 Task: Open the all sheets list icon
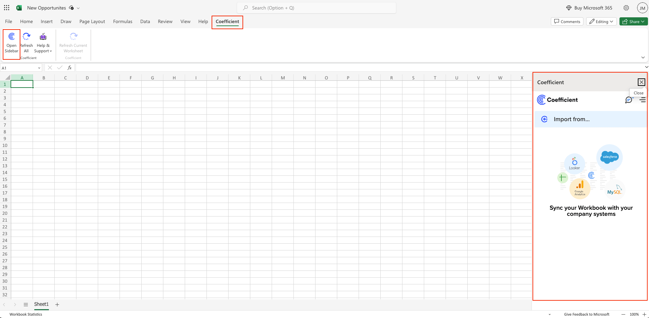[26, 304]
